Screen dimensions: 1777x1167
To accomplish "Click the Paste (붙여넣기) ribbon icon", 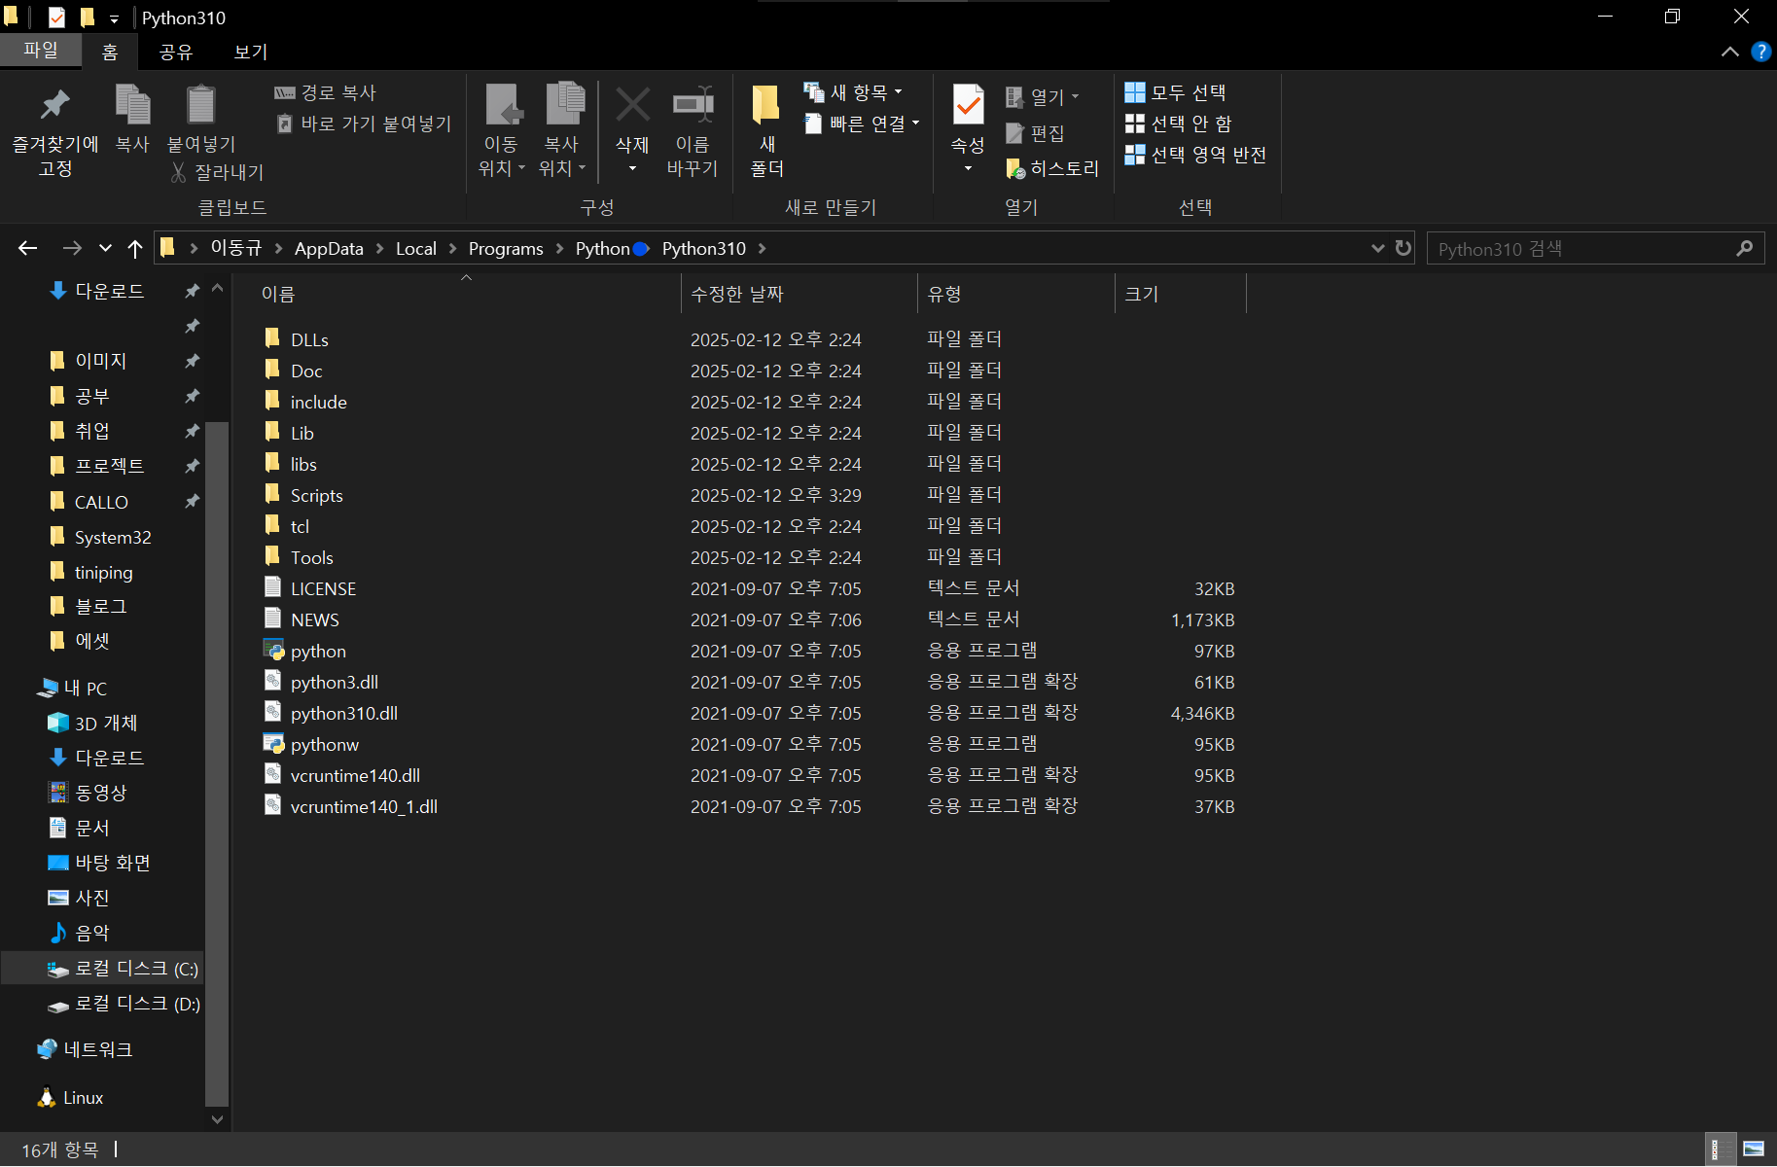I will [x=200, y=105].
